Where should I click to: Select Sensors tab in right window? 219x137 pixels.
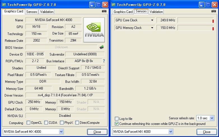pyautogui.click(x=141, y=11)
